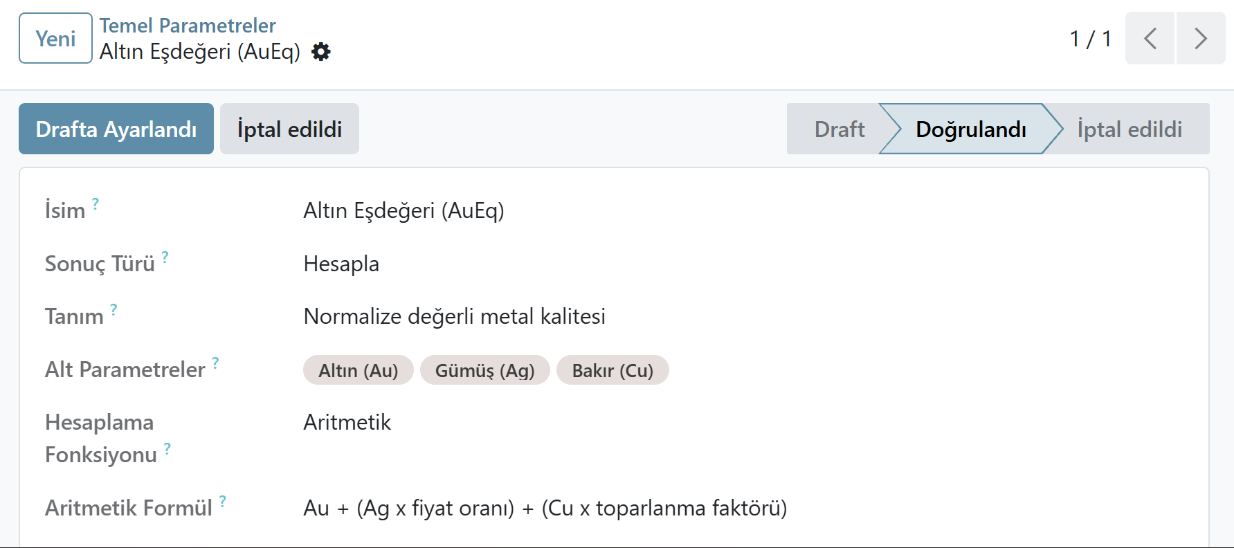Click the Yeni button
Image resolution: width=1234 pixels, height=548 pixels.
tap(55, 38)
